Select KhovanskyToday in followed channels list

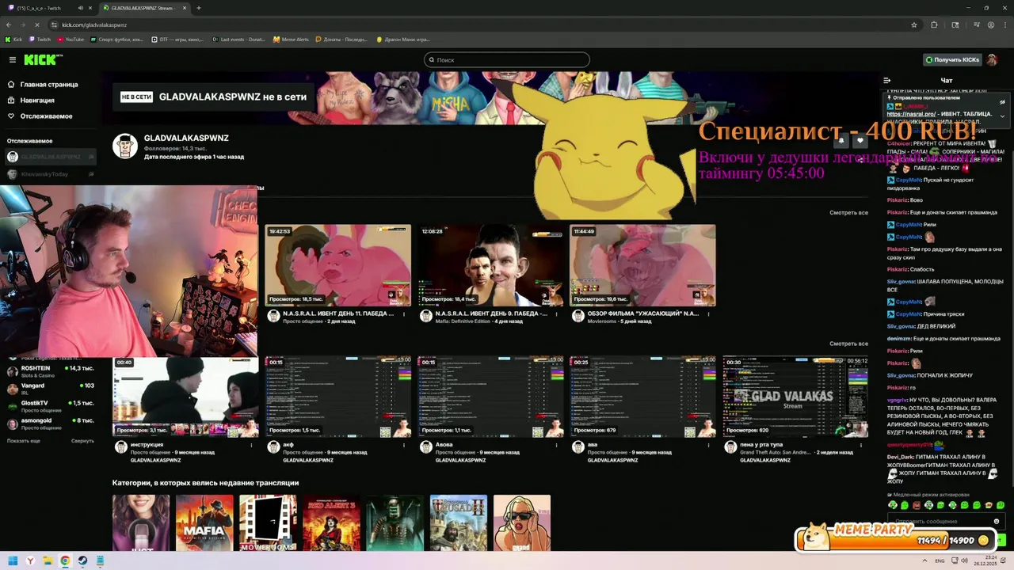click(x=51, y=174)
